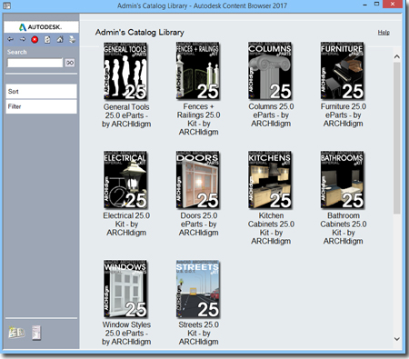
Task: Click the 'Streets 25.0 Kit' title link
Action: coord(198,333)
